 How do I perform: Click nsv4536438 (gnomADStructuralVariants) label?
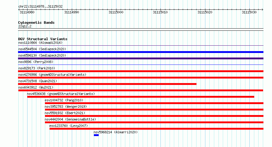[x=61, y=94]
